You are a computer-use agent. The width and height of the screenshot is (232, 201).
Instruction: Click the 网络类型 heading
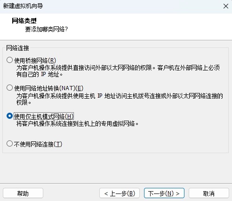click(24, 21)
